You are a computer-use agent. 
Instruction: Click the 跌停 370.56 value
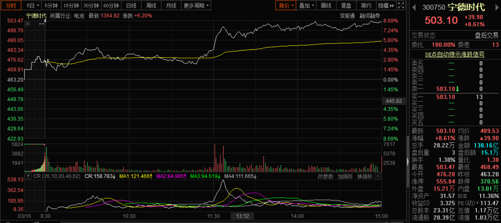489,181
